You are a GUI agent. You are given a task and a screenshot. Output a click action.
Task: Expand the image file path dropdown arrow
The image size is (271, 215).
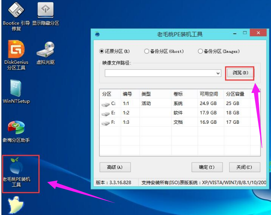click(x=218, y=73)
